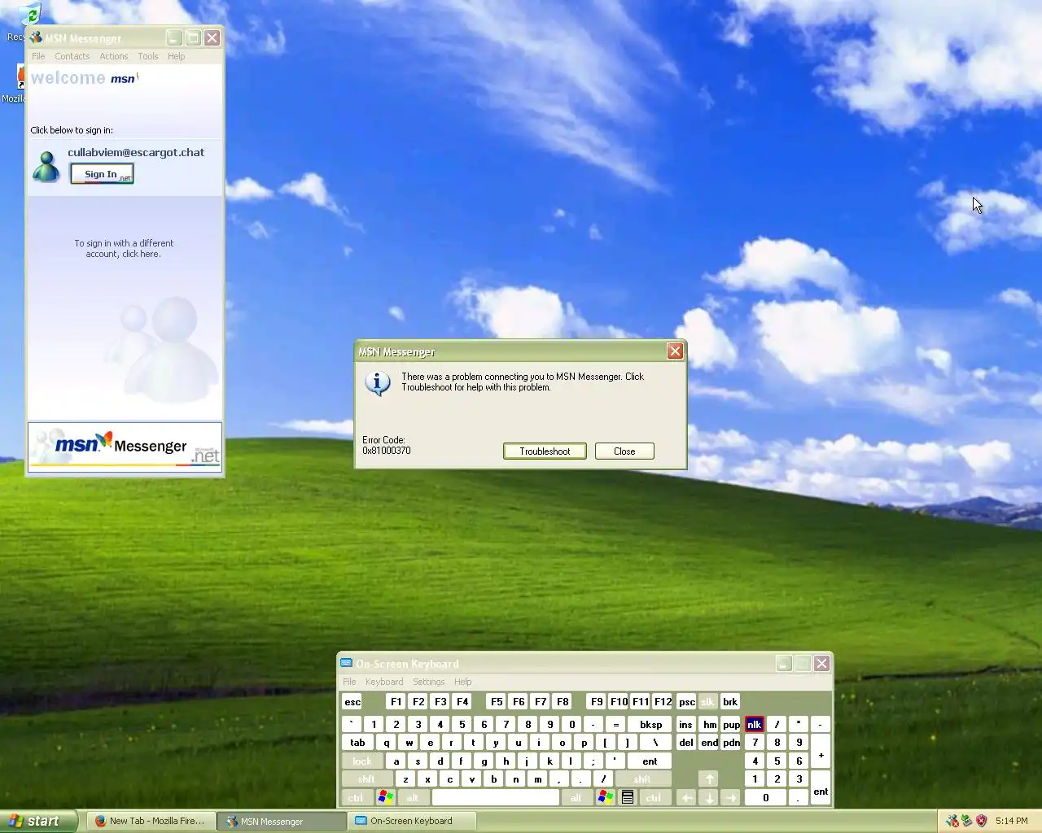Click the space bar key

(x=495, y=797)
